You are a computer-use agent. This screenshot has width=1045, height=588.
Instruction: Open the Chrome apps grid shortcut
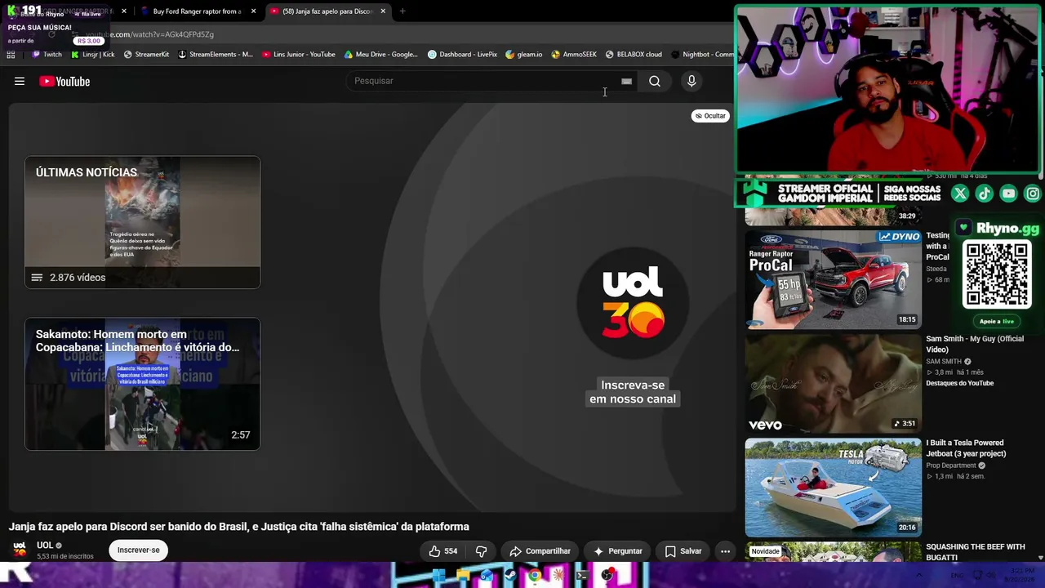[x=11, y=55]
